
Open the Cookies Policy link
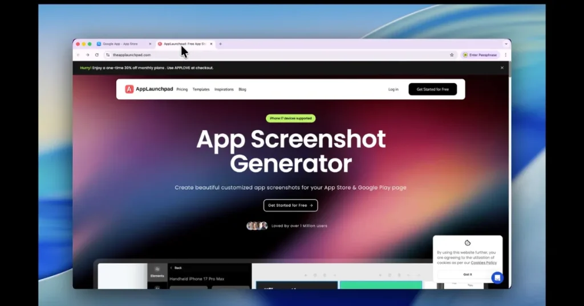pos(484,263)
